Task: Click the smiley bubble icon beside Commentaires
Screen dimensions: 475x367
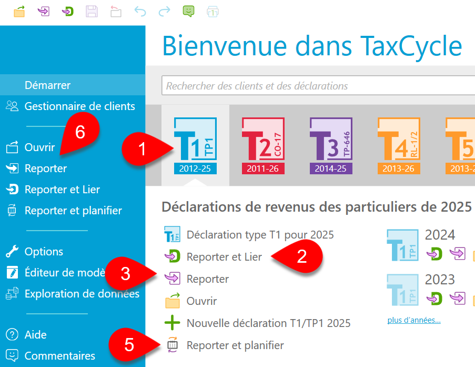Action: (x=12, y=356)
